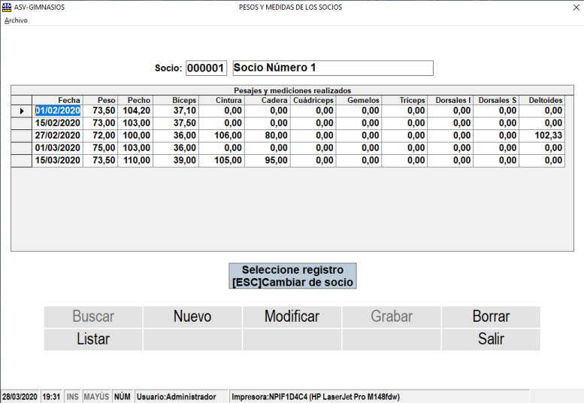Click the disabled Grabar button
Image resolution: width=584 pixels, height=403 pixels.
pos(392,317)
